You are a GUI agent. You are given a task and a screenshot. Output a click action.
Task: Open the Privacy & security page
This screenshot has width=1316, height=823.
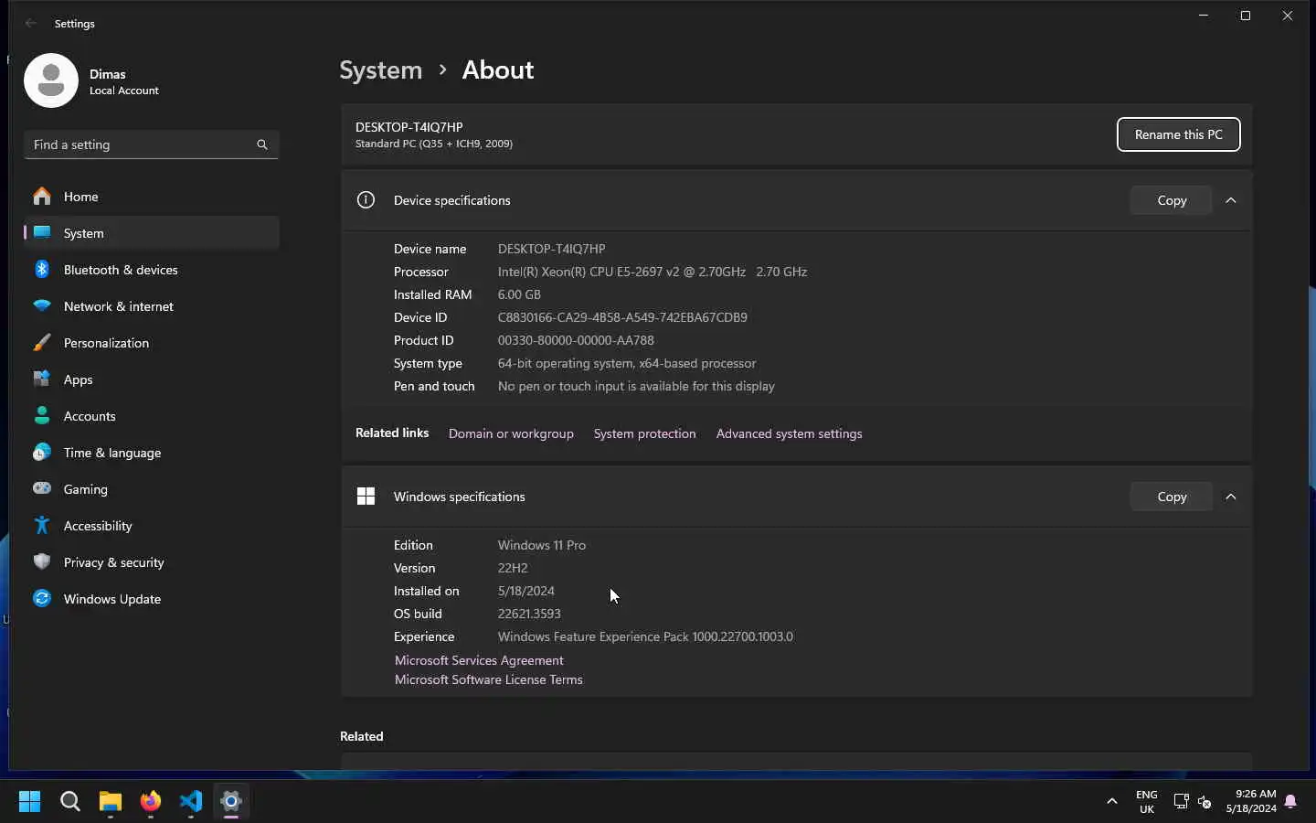[x=152, y=562]
